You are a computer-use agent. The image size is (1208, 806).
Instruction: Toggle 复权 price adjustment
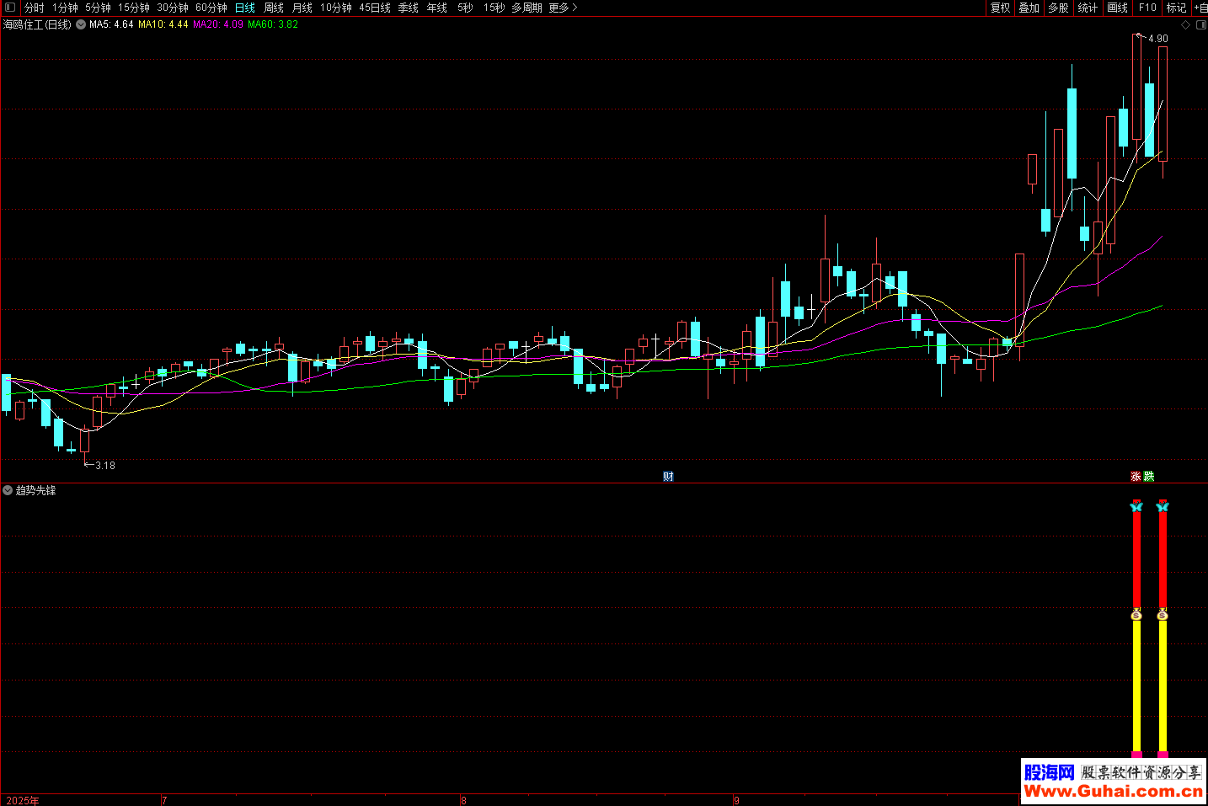point(1000,8)
